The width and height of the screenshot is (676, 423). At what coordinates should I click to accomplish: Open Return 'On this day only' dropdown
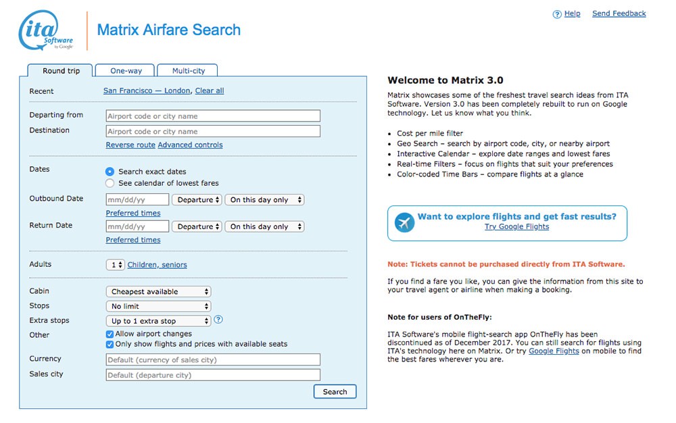pyautogui.click(x=265, y=226)
